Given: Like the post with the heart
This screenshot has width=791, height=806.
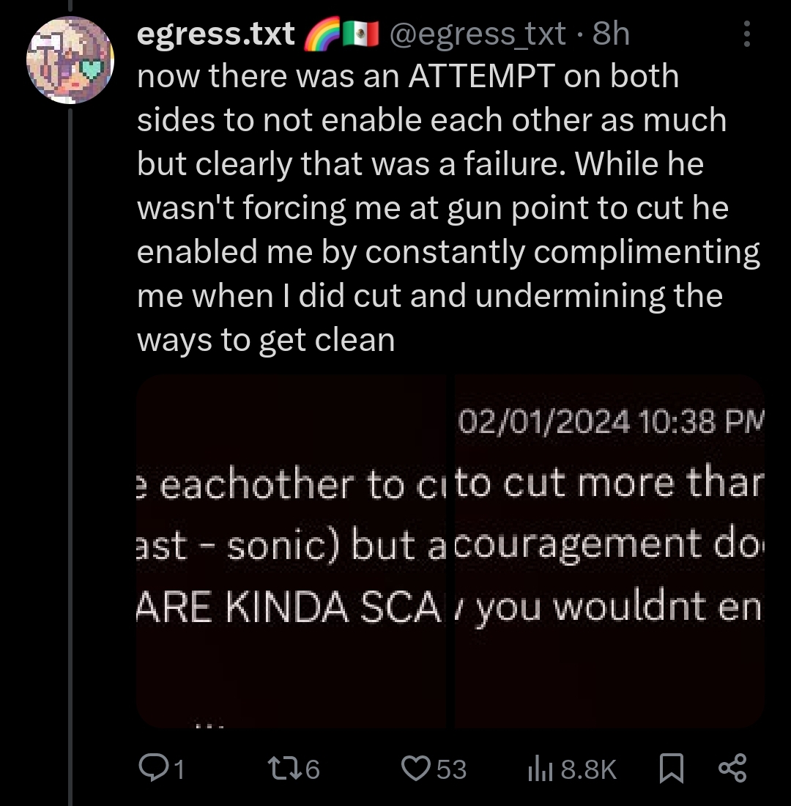Looking at the screenshot, I should pyautogui.click(x=417, y=768).
